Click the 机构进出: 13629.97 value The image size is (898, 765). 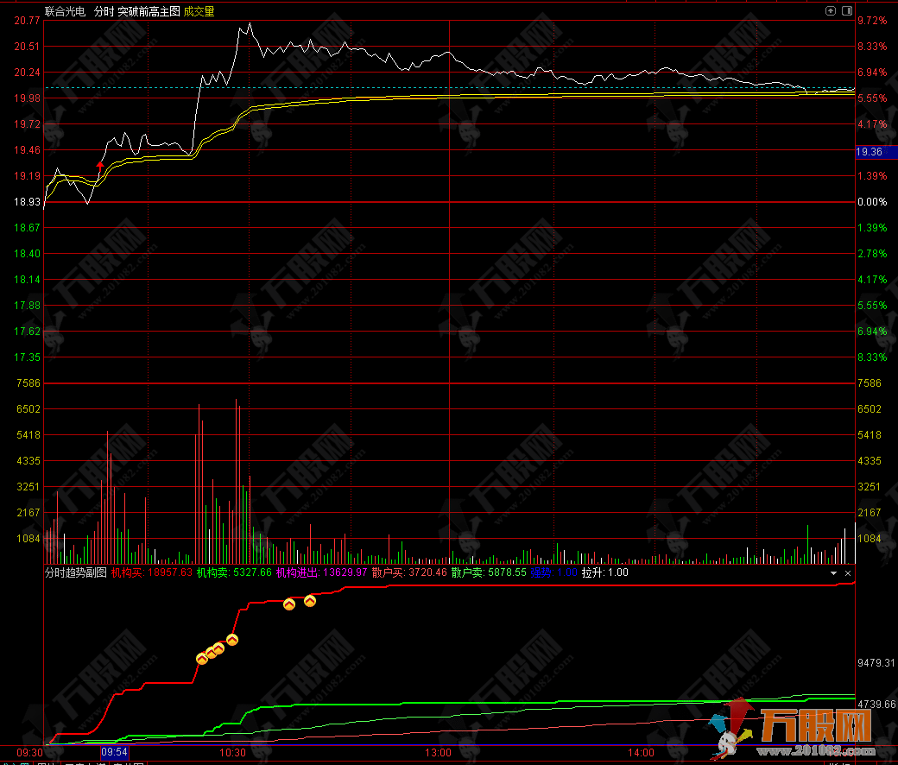click(x=321, y=572)
